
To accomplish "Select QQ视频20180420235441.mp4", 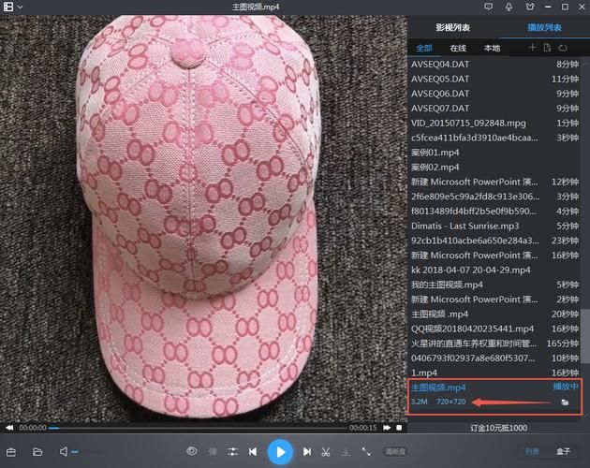I will [494, 329].
